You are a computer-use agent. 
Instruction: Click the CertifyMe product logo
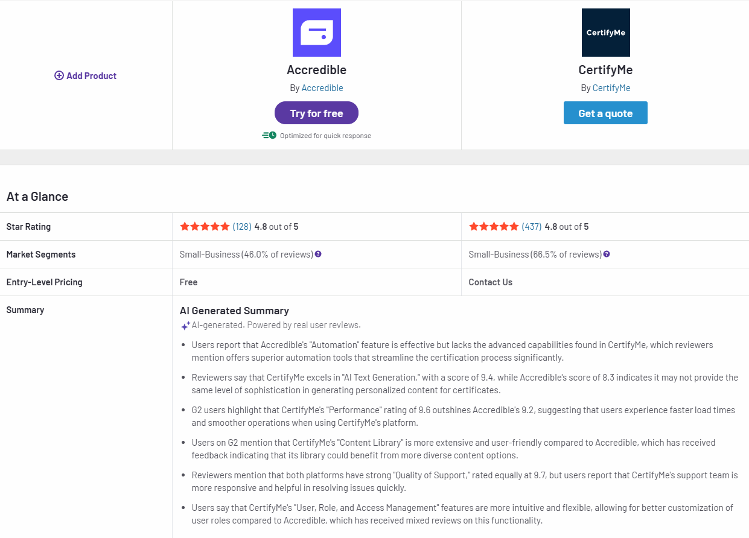point(605,33)
